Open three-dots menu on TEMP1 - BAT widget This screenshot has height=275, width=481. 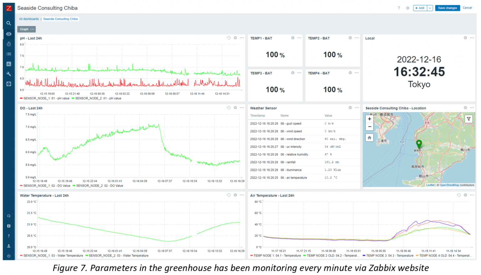point(299,38)
